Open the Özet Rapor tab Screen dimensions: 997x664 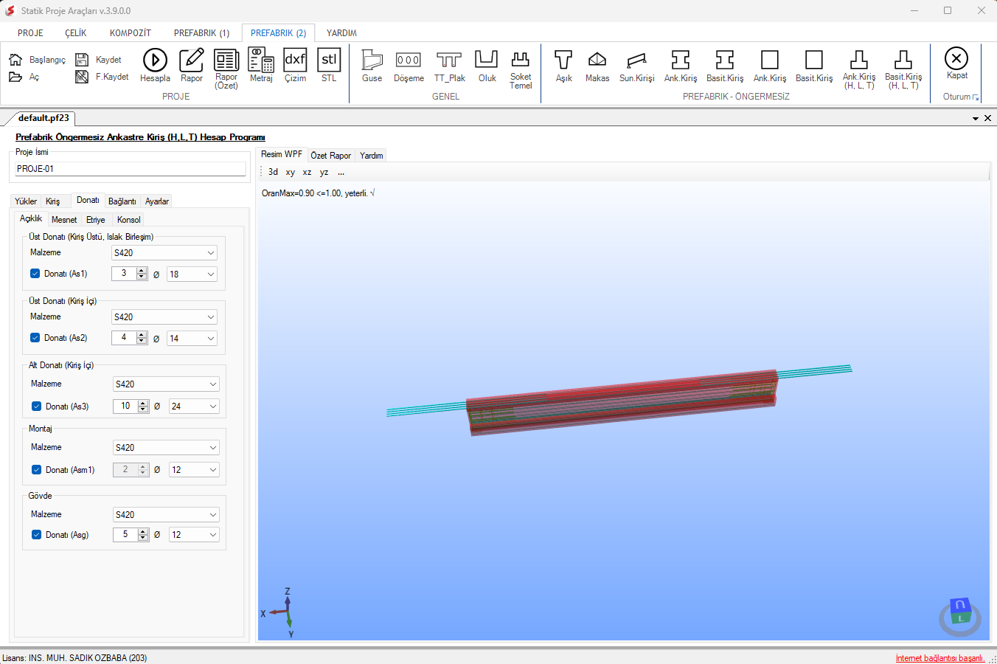pyautogui.click(x=330, y=156)
